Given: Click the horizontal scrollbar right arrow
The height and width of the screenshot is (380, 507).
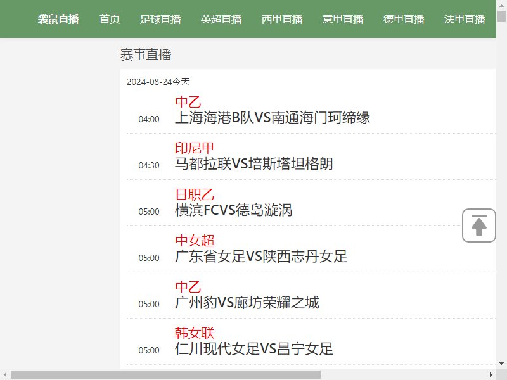Looking at the screenshot, I should click(x=491, y=375).
